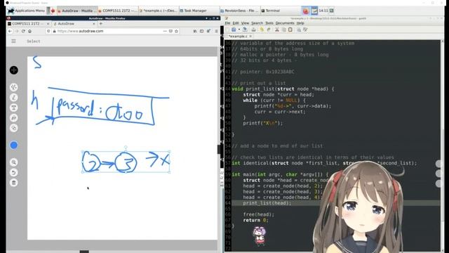Open the gedit View menu
Image resolution: width=449 pixels, height=253 pixels.
(245, 23)
